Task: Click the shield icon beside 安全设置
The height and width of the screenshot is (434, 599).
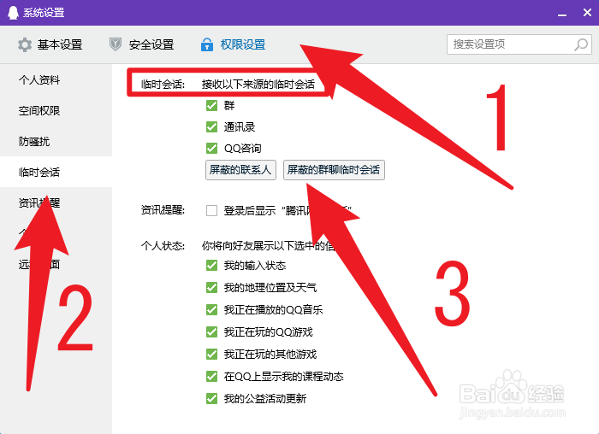Action: (116, 44)
